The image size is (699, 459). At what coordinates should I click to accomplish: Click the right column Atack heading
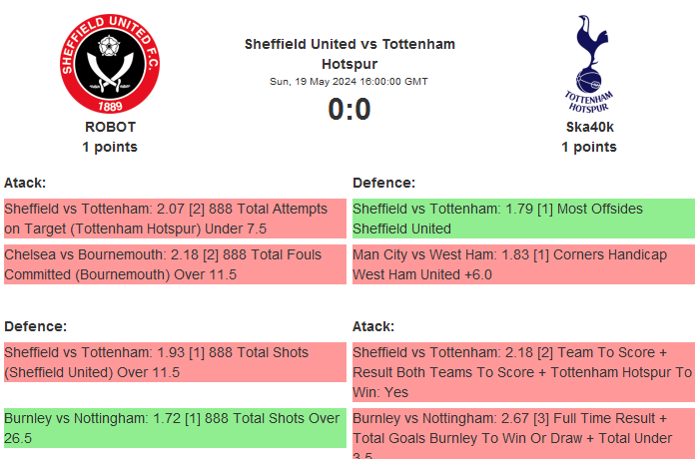point(373,326)
